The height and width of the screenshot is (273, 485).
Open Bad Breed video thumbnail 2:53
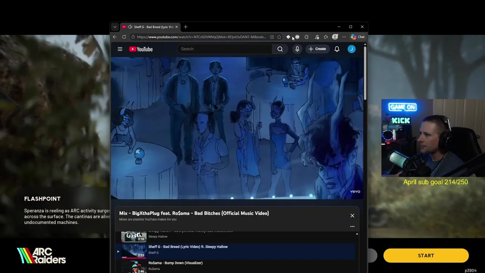pyautogui.click(x=134, y=251)
